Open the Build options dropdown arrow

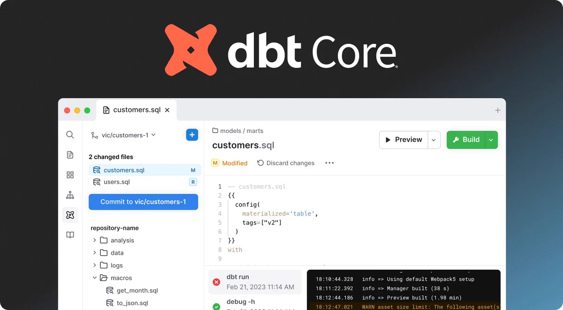tap(491, 140)
